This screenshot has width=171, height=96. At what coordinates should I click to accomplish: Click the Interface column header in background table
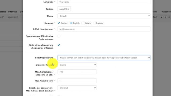pyautogui.click(x=13, y=12)
